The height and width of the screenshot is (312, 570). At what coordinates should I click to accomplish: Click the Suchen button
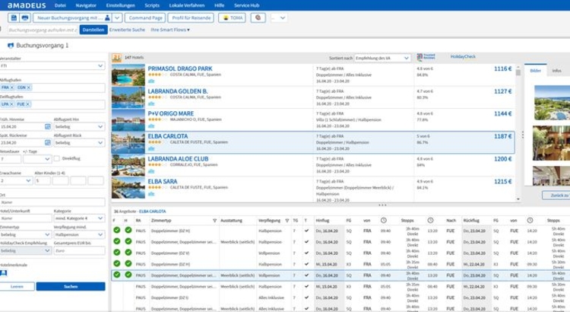(x=71, y=287)
